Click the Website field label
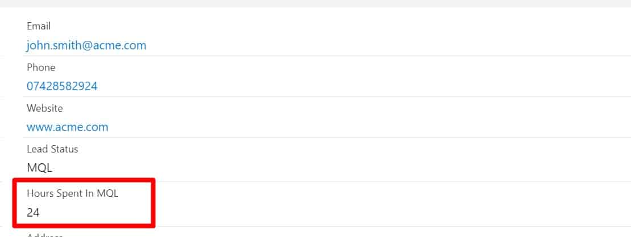Image resolution: width=631 pixels, height=237 pixels. 44,108
